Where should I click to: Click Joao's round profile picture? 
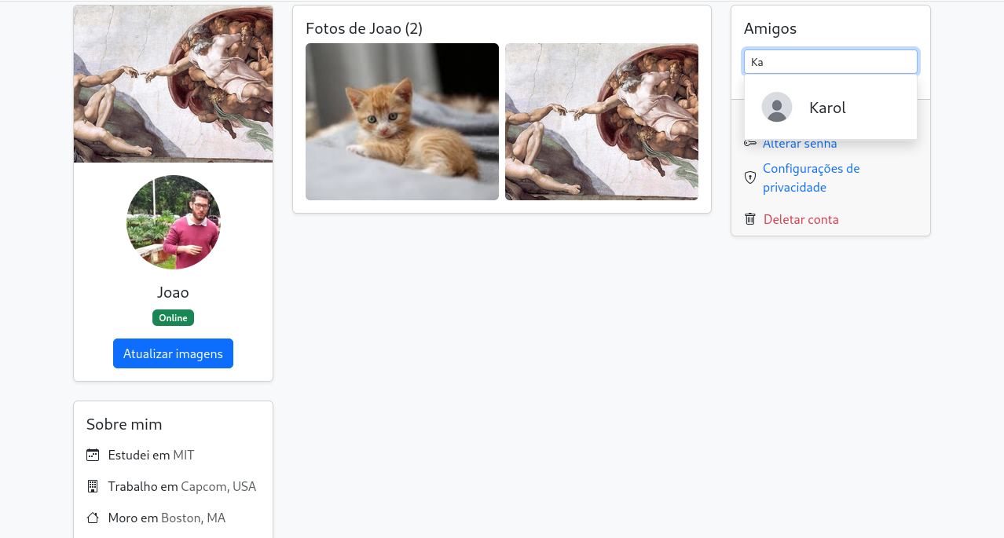click(x=174, y=222)
